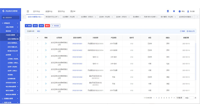Select the checkbox for row 3

tap(28, 57)
